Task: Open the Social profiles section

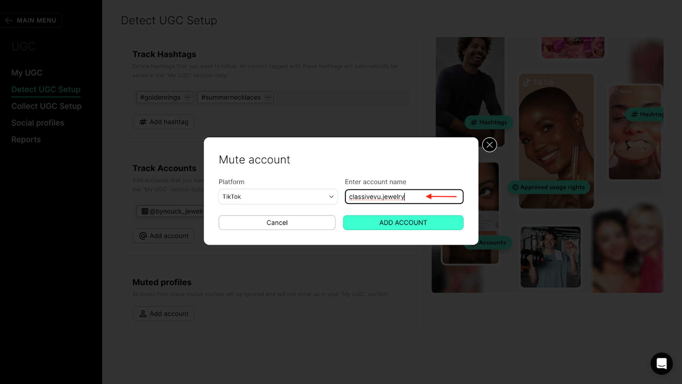Action: [38, 123]
